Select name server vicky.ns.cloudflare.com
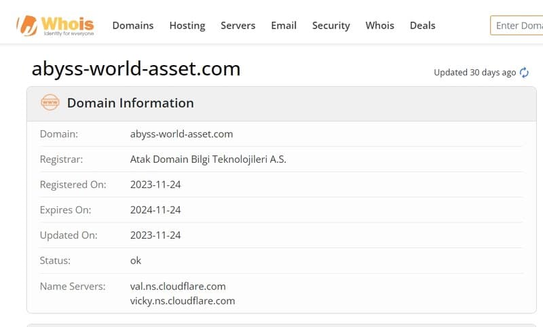 (x=183, y=301)
